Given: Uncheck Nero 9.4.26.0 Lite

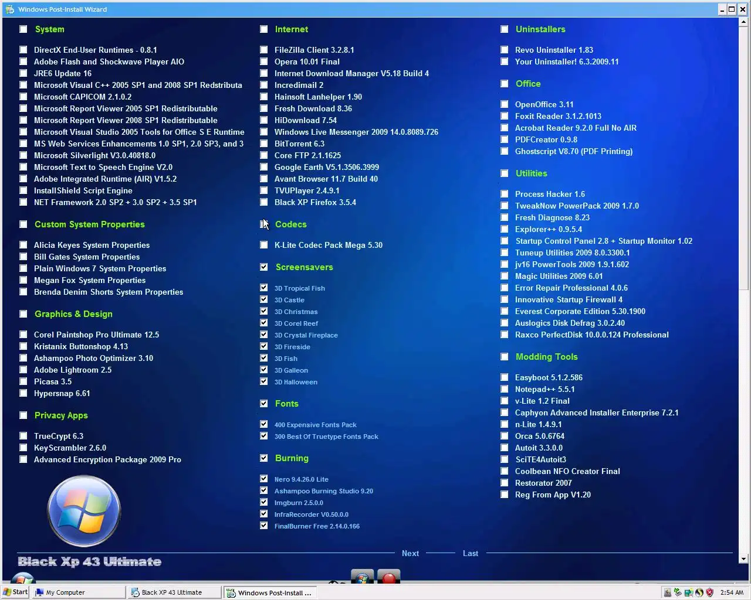Looking at the screenshot, I should click(x=264, y=479).
